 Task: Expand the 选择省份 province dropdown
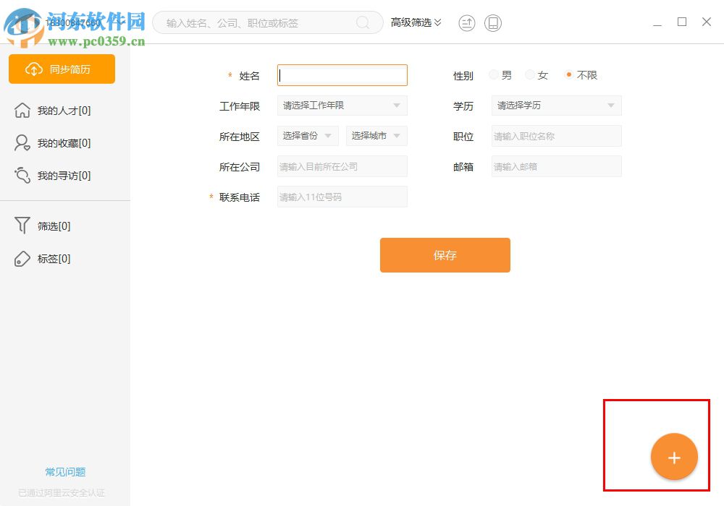307,135
